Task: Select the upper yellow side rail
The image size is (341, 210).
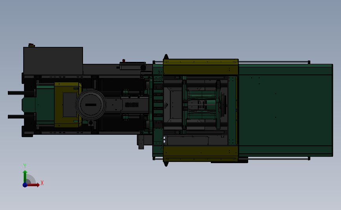Action: click(201, 67)
